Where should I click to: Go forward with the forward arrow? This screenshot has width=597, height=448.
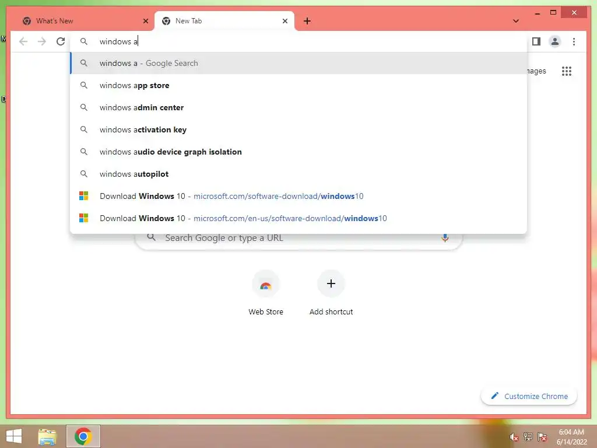tap(42, 41)
